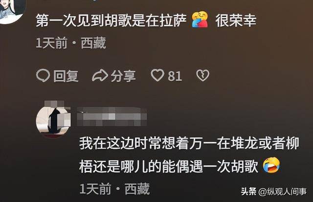Click the hugging emoji in the first comment
Image resolution: width=313 pixels, height=202 pixels.
[x=200, y=20]
